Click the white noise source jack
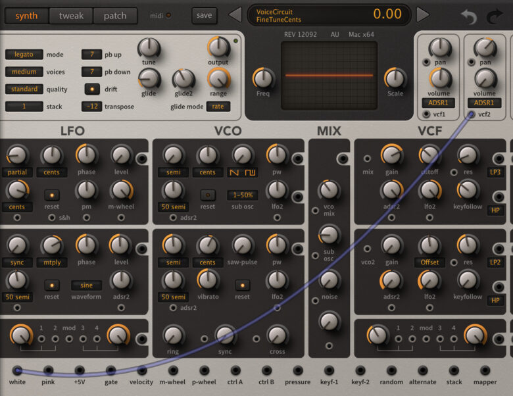Image resolution: width=513 pixels, height=396 pixels. [x=17, y=370]
